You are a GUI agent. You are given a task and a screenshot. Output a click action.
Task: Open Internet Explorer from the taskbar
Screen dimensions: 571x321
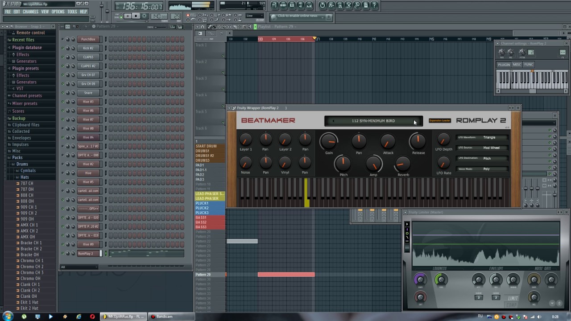tap(79, 317)
